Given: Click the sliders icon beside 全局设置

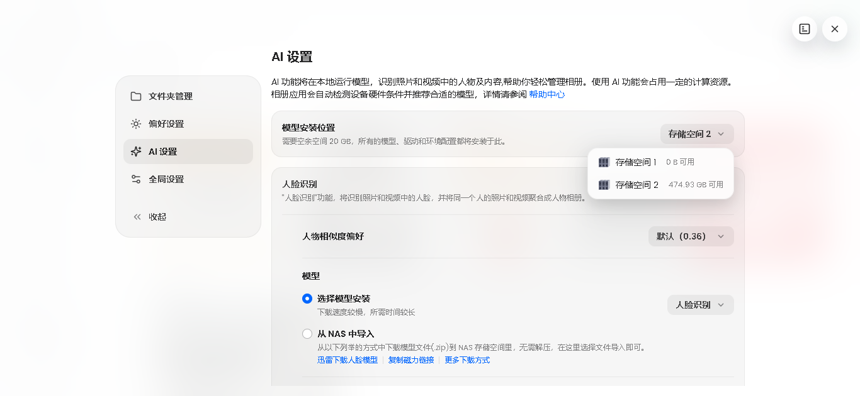Looking at the screenshot, I should pos(136,179).
